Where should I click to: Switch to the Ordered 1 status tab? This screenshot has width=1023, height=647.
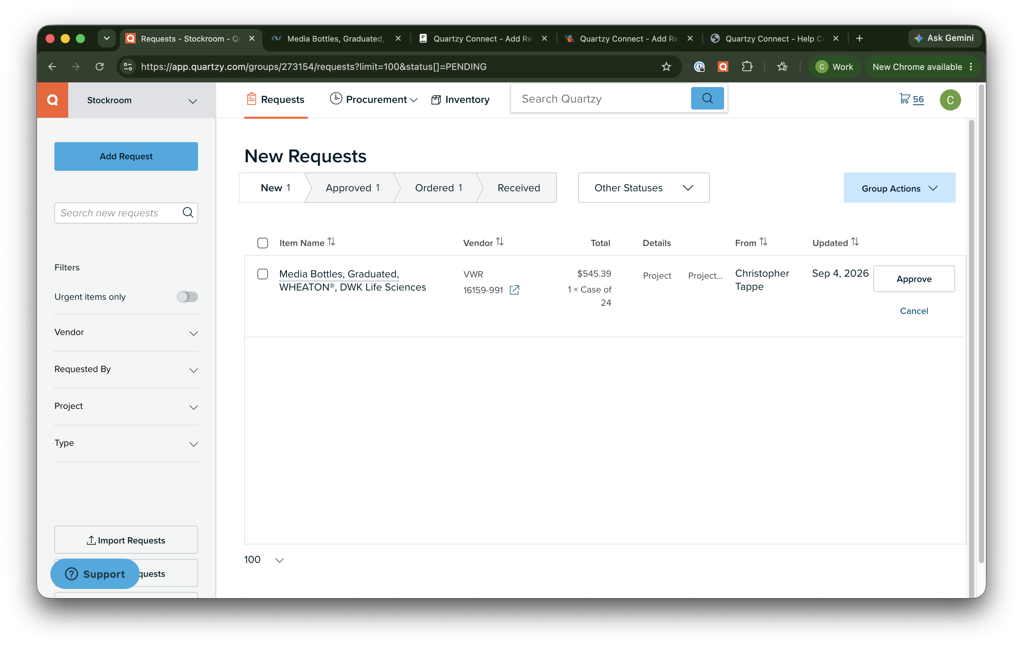pos(438,187)
